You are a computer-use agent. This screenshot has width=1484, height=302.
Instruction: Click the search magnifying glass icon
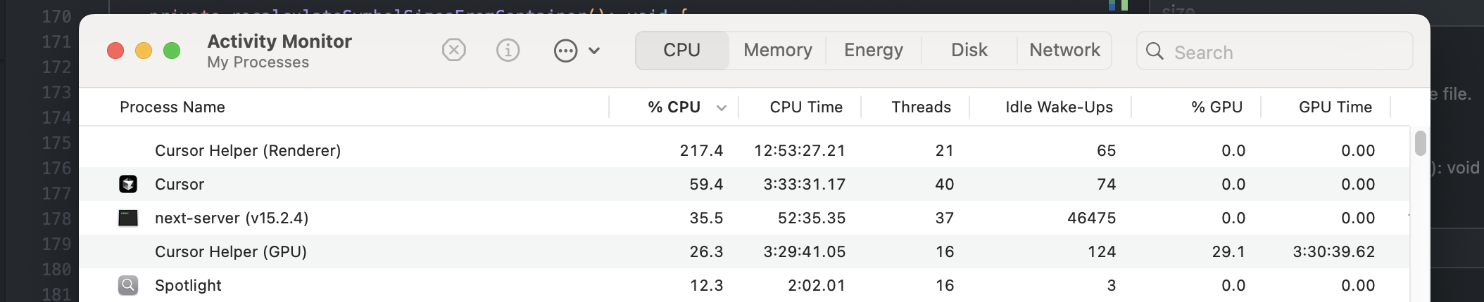[1155, 51]
